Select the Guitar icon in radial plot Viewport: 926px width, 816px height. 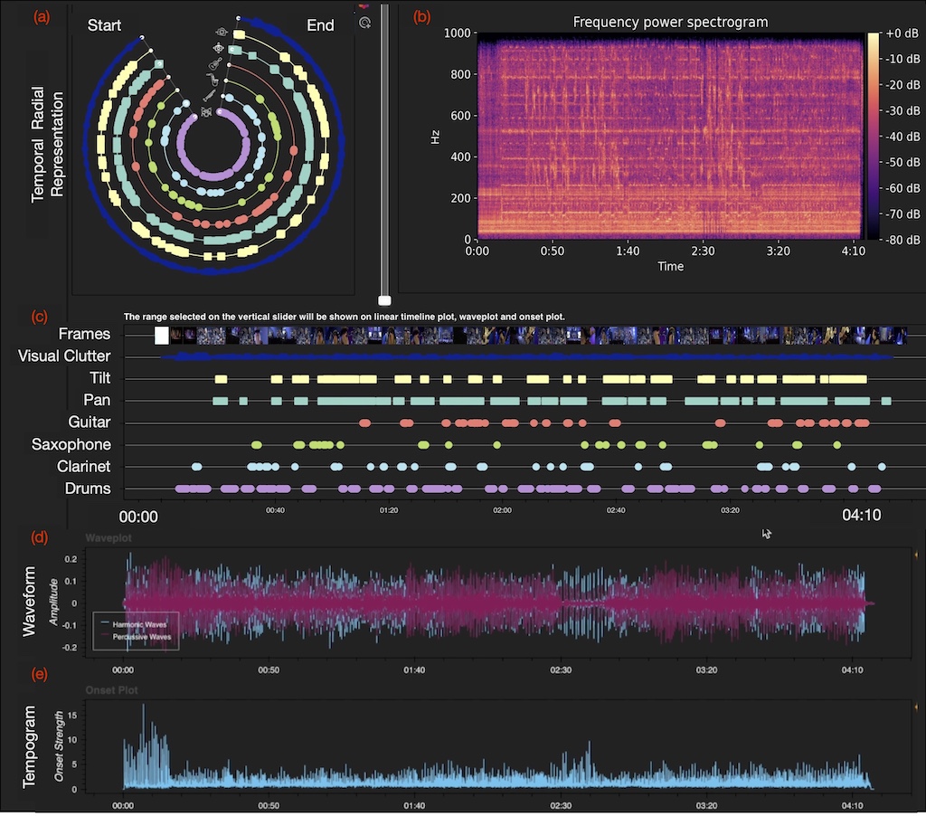tap(215, 64)
